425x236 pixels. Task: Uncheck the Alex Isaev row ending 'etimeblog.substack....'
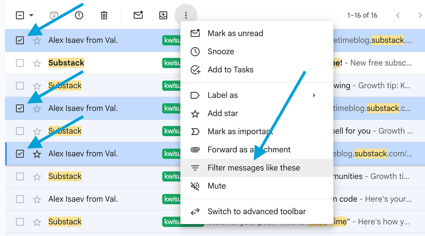click(20, 40)
